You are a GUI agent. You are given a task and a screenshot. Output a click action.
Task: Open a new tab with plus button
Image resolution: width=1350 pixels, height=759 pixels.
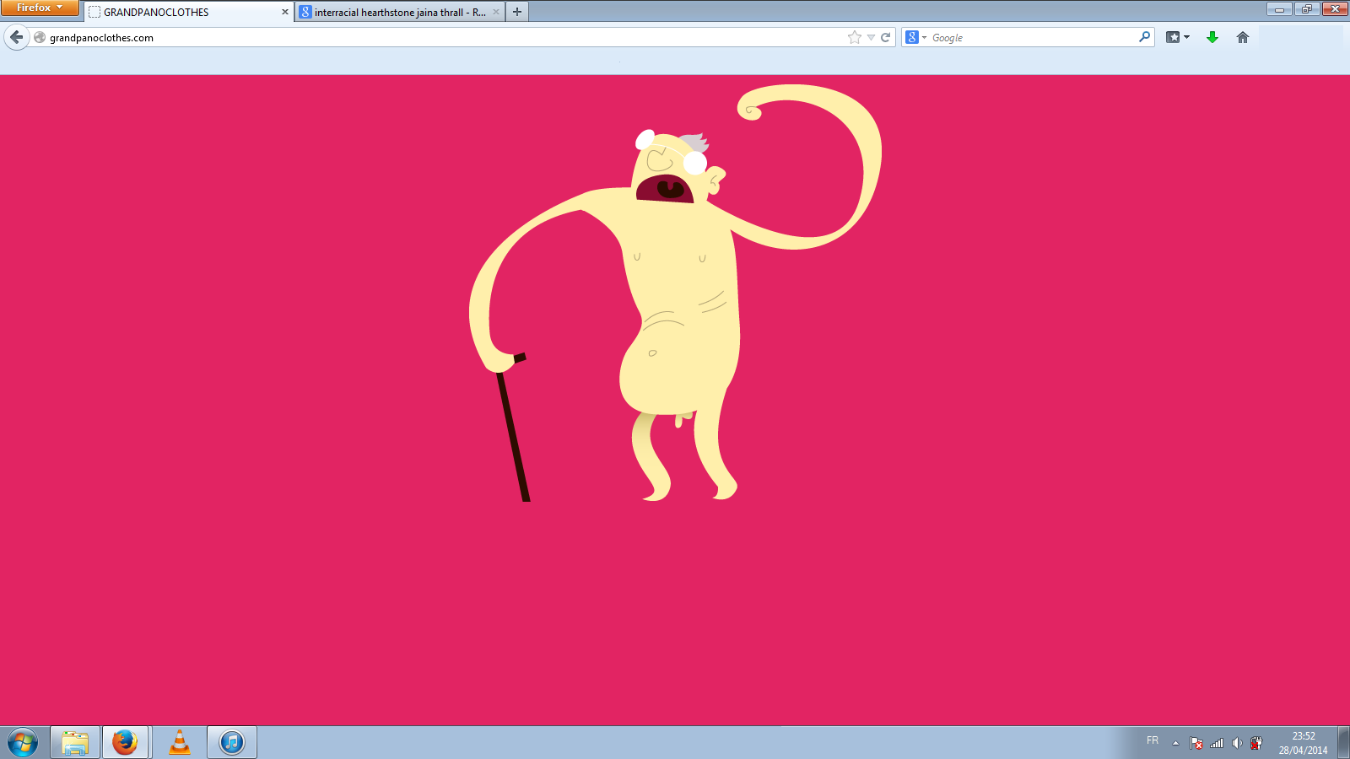pyautogui.click(x=517, y=12)
